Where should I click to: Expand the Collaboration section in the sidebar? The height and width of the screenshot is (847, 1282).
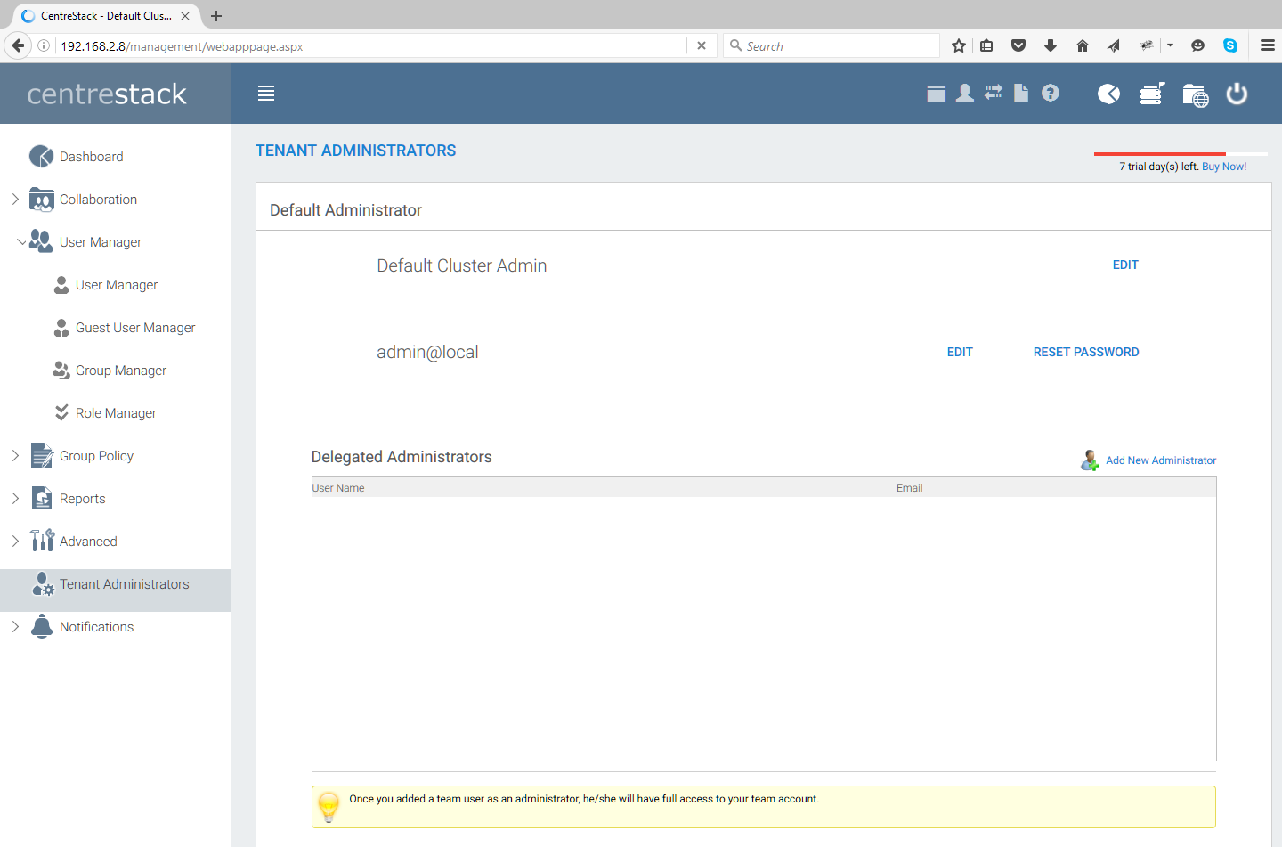tap(15, 199)
